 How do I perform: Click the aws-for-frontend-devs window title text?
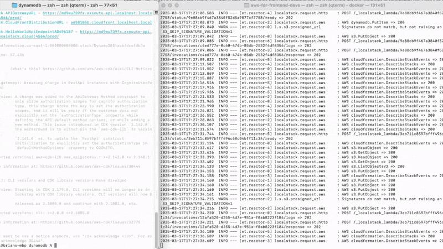(318, 5)
